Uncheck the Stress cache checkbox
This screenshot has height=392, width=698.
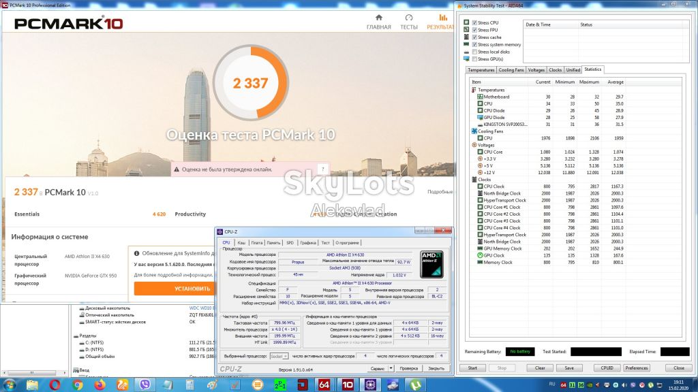(474, 37)
